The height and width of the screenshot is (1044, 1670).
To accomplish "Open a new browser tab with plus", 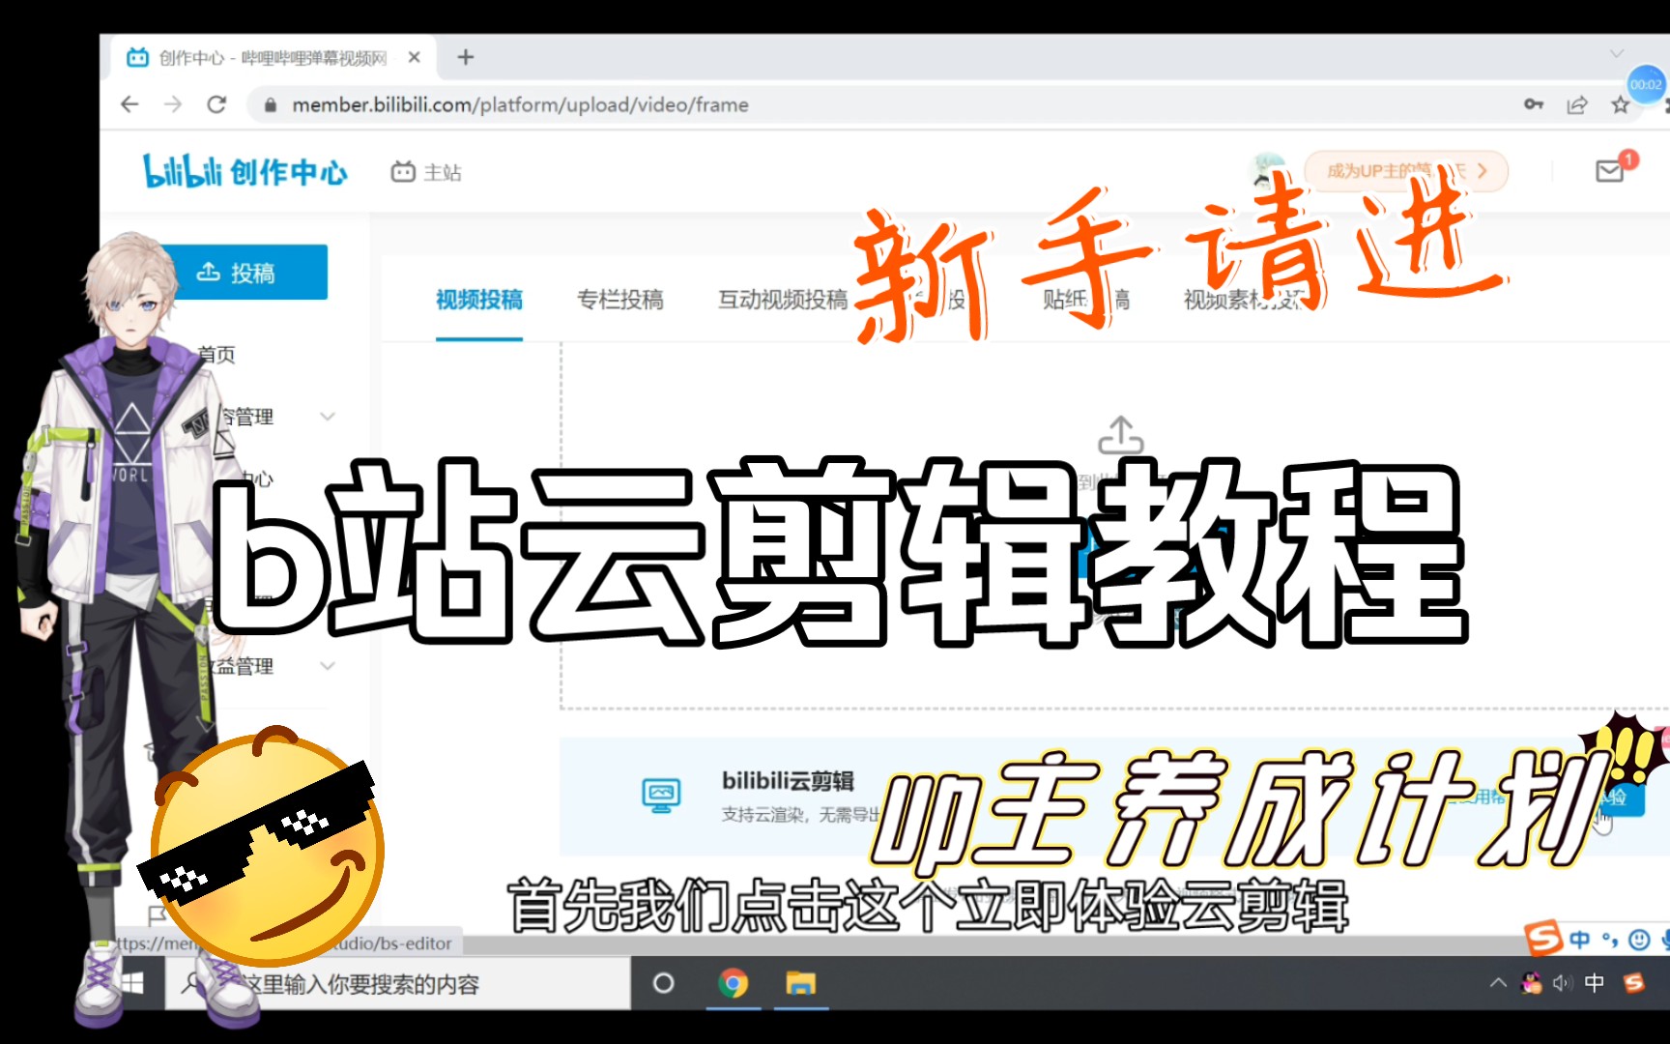I will coord(465,57).
